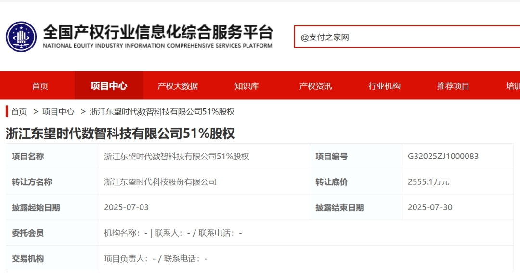This screenshot has height=277, width=520.
Task: Open the 知识库 menu item
Action: (247, 86)
